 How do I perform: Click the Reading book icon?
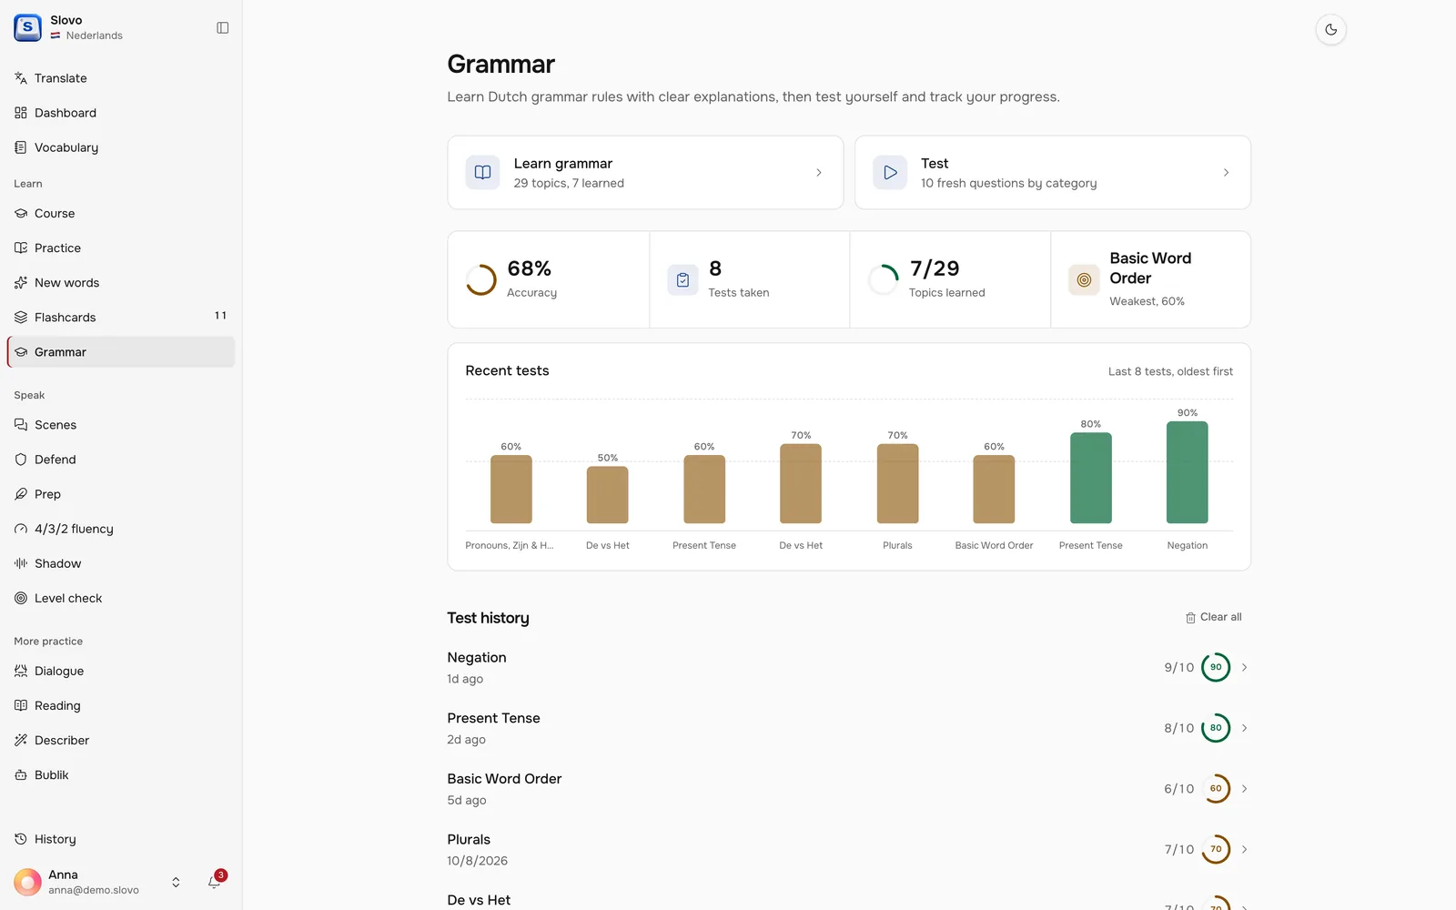pos(21,705)
